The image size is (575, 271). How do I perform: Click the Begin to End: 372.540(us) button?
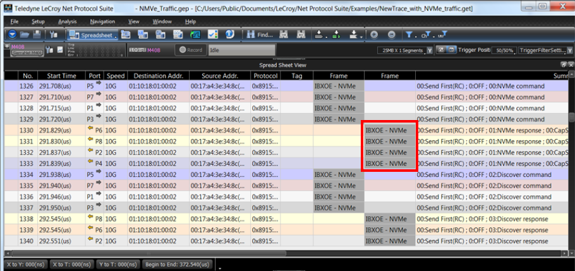[x=177, y=264]
